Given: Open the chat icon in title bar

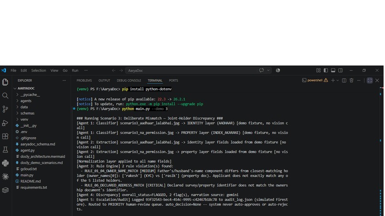Looking at the screenshot, I should coord(261,71).
